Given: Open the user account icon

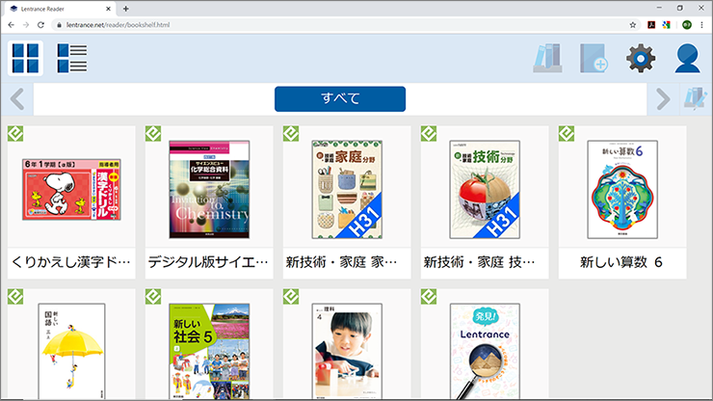Looking at the screenshot, I should click(x=687, y=58).
